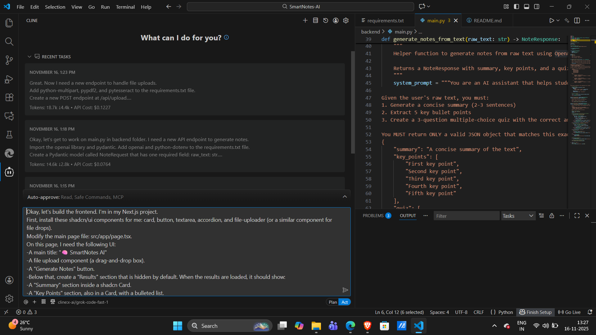
Task: Switch Cline to Plan mode
Action: coord(333,302)
